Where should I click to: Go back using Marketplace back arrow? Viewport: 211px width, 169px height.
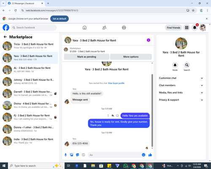point(5,37)
